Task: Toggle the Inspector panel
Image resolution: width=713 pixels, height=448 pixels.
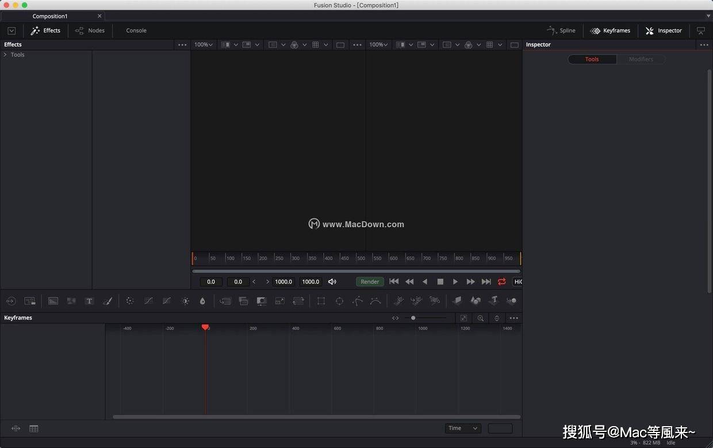Action: (x=664, y=30)
